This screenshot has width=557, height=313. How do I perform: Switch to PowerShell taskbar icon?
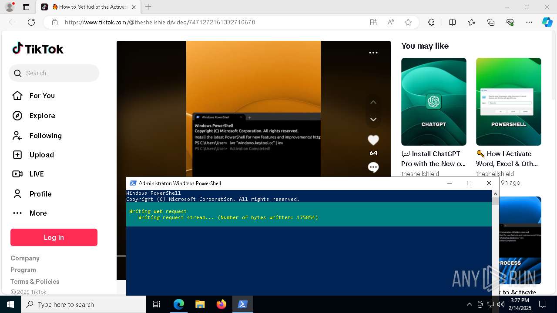243,304
